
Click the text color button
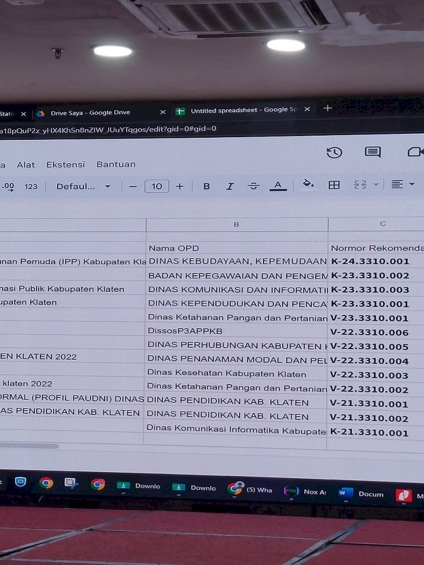click(278, 185)
